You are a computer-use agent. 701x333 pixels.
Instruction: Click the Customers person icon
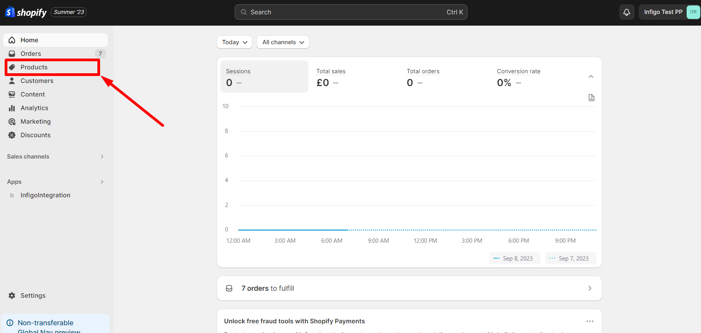point(12,81)
